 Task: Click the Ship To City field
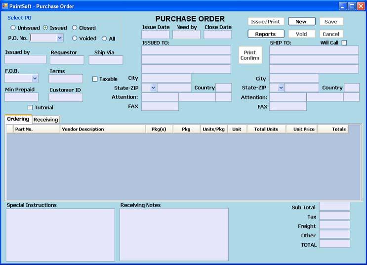pyautogui.click(x=294, y=78)
